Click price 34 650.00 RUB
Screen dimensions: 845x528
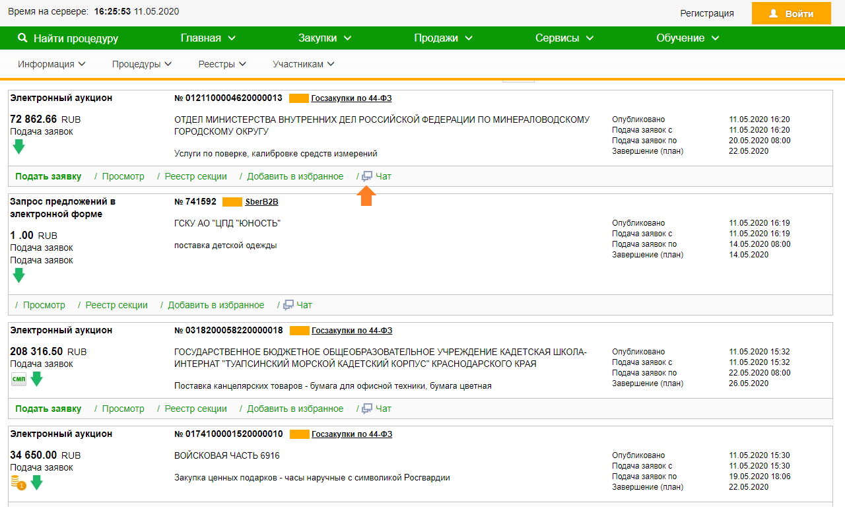point(46,455)
